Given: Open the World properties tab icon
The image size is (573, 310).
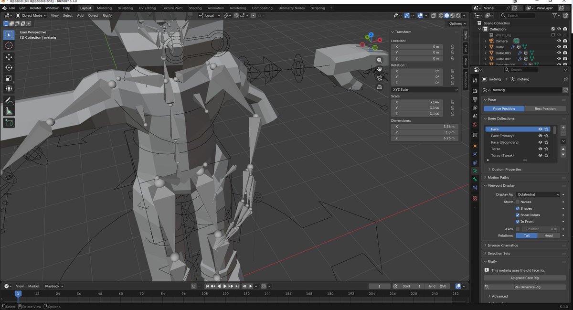Looking at the screenshot, I should [475, 125].
